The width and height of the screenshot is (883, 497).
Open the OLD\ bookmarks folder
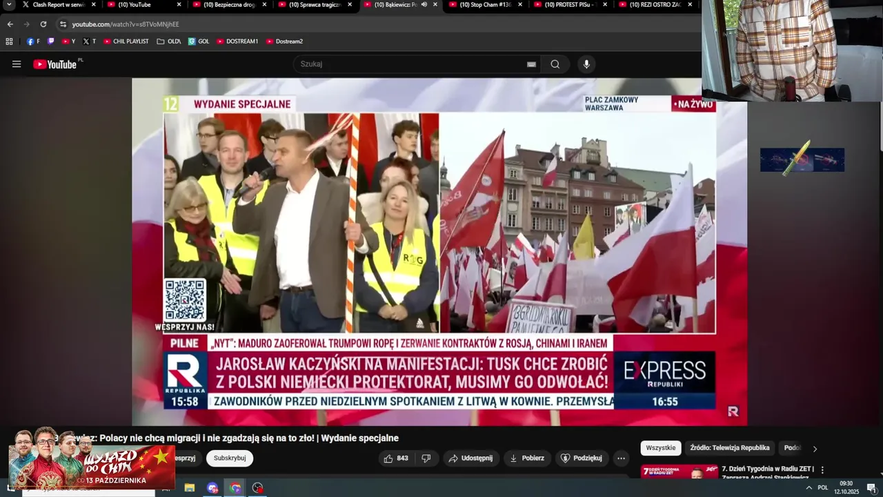[169, 41]
